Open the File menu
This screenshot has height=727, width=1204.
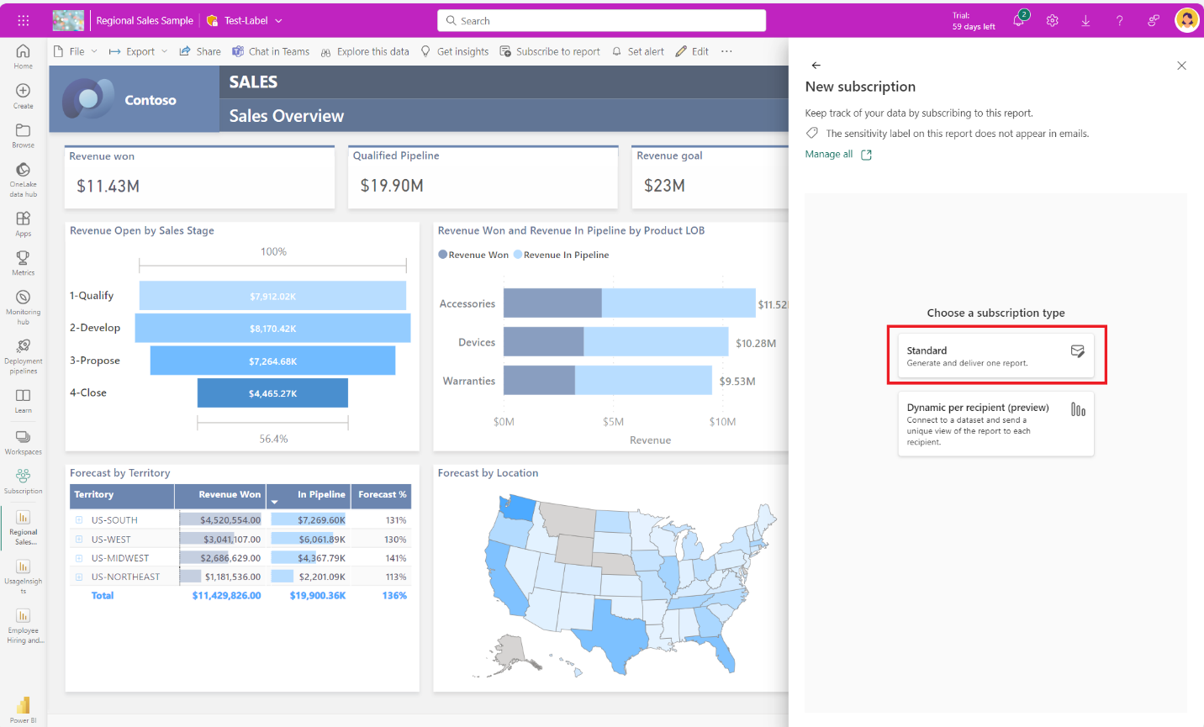tap(76, 51)
